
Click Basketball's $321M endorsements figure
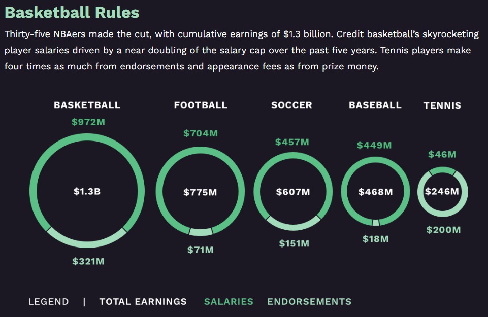pyautogui.click(x=88, y=262)
